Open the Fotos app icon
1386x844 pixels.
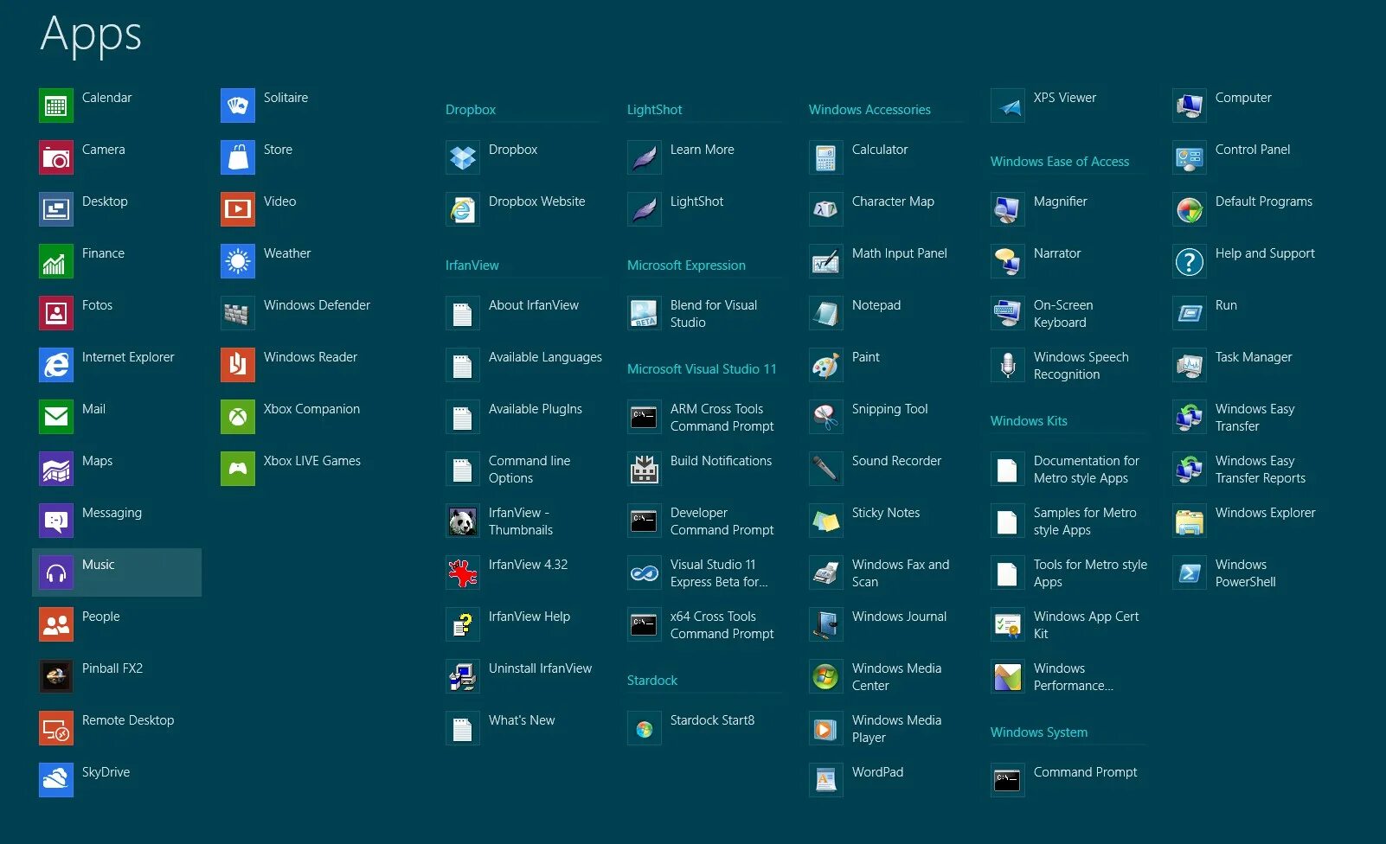tap(56, 313)
